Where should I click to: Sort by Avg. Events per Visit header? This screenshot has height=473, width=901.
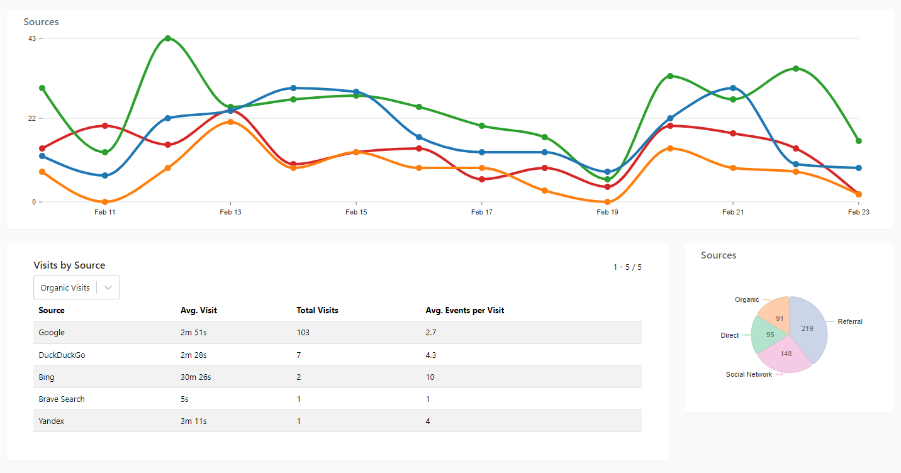point(465,310)
